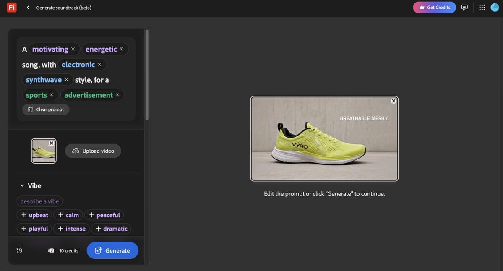Click the motivating tag word
Screen dimensions: 503x271
(x=50, y=49)
